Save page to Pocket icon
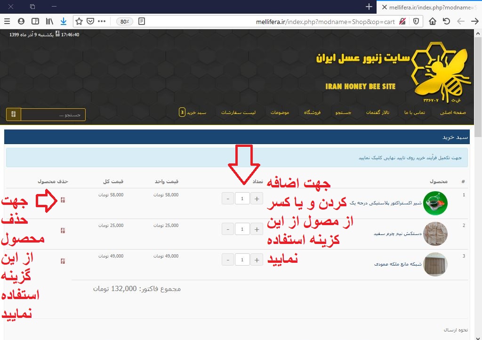Screen dimensions: 482x340 (x=90, y=21)
